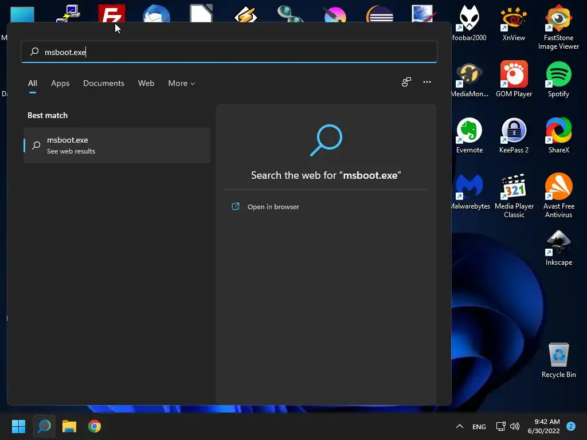Click the ENG language indicator
This screenshot has height=440, width=587.
(x=479, y=426)
